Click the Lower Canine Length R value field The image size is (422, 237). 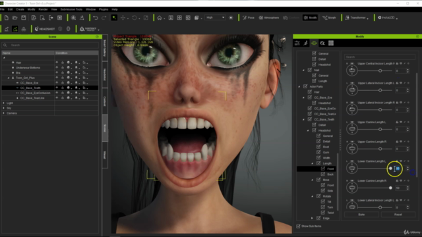[400, 188]
